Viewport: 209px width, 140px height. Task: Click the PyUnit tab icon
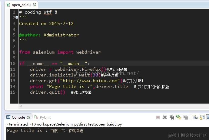(36, 117)
